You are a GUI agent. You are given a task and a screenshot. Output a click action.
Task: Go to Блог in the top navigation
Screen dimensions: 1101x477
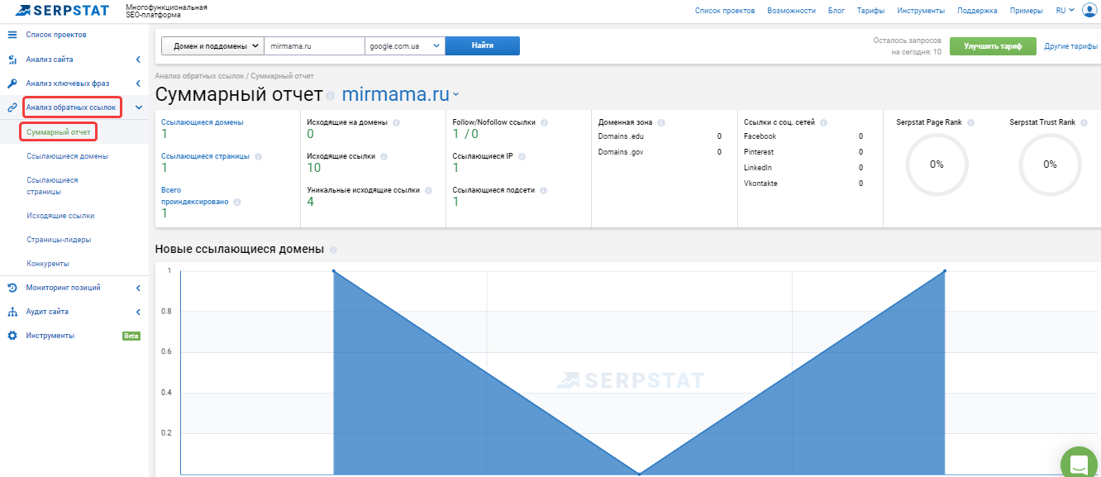click(836, 11)
